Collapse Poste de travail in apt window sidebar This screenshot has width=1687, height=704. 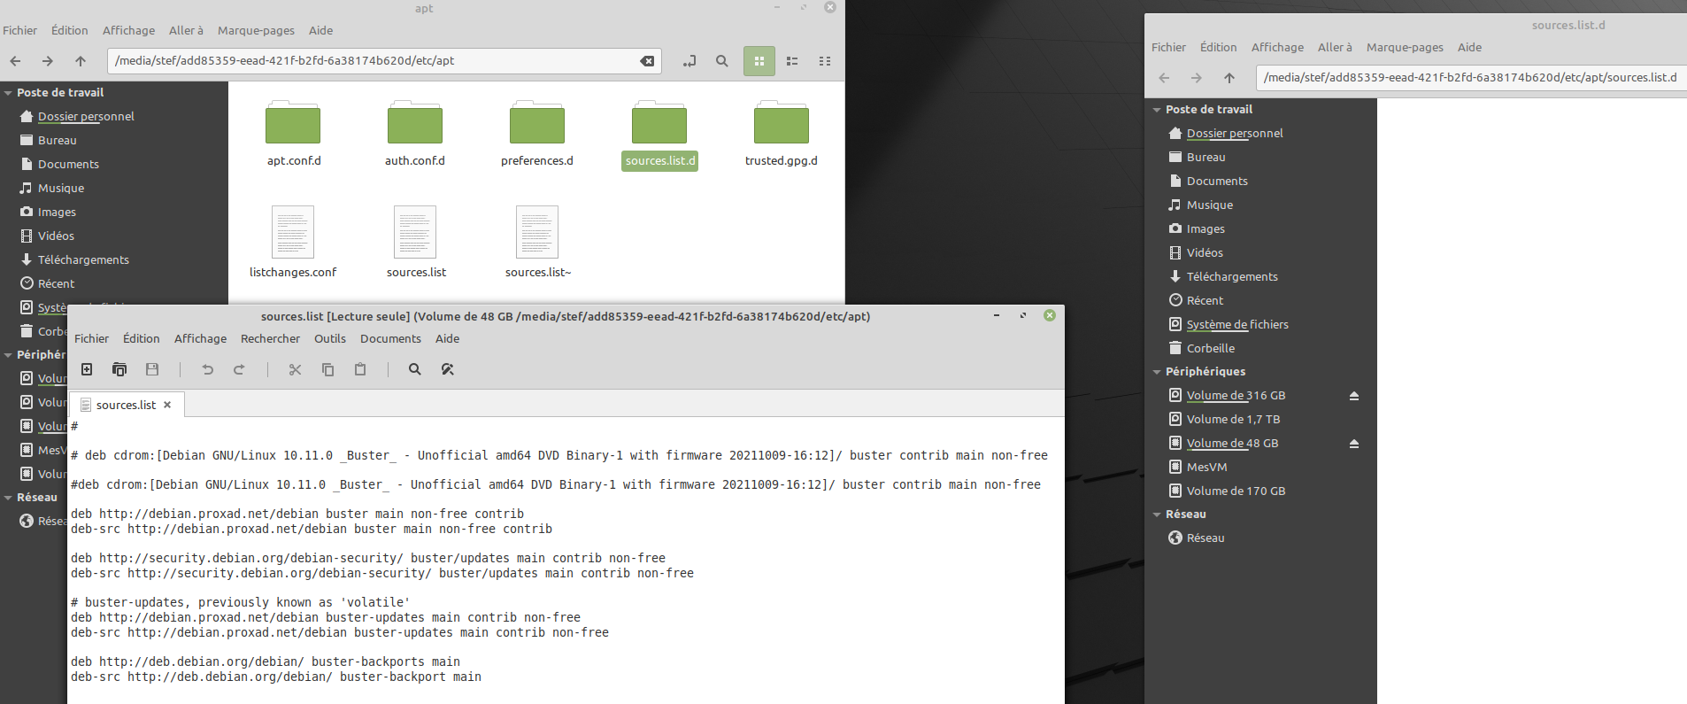[x=8, y=93]
